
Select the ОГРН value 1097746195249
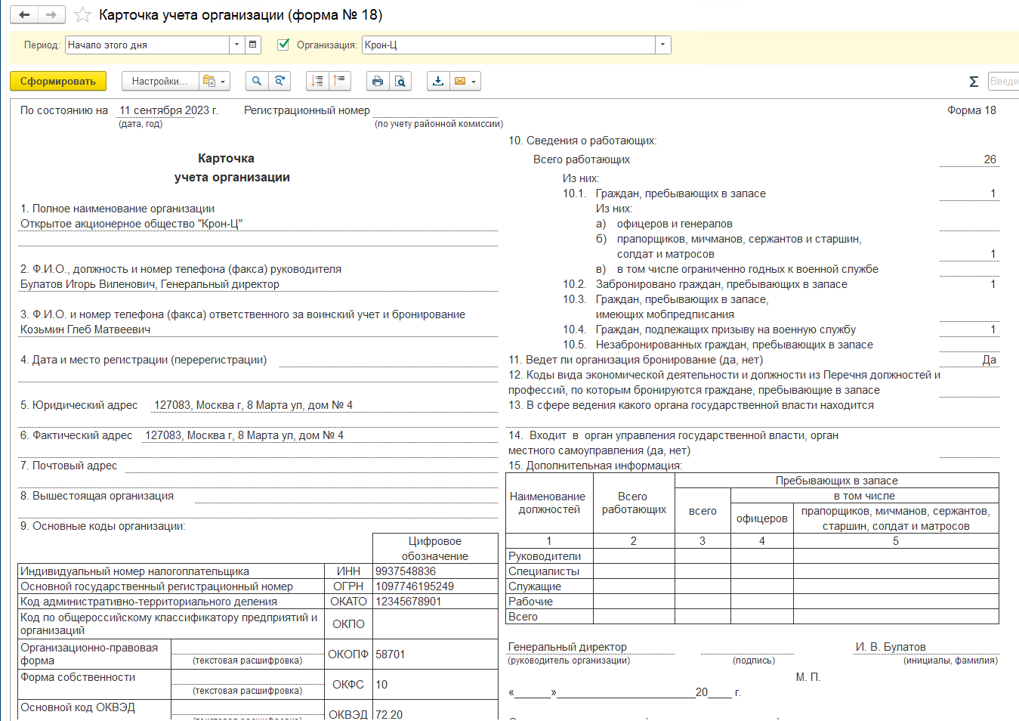415,586
